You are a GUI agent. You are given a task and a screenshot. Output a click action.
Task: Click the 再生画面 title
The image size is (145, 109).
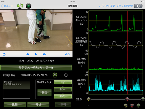coord(72,6)
